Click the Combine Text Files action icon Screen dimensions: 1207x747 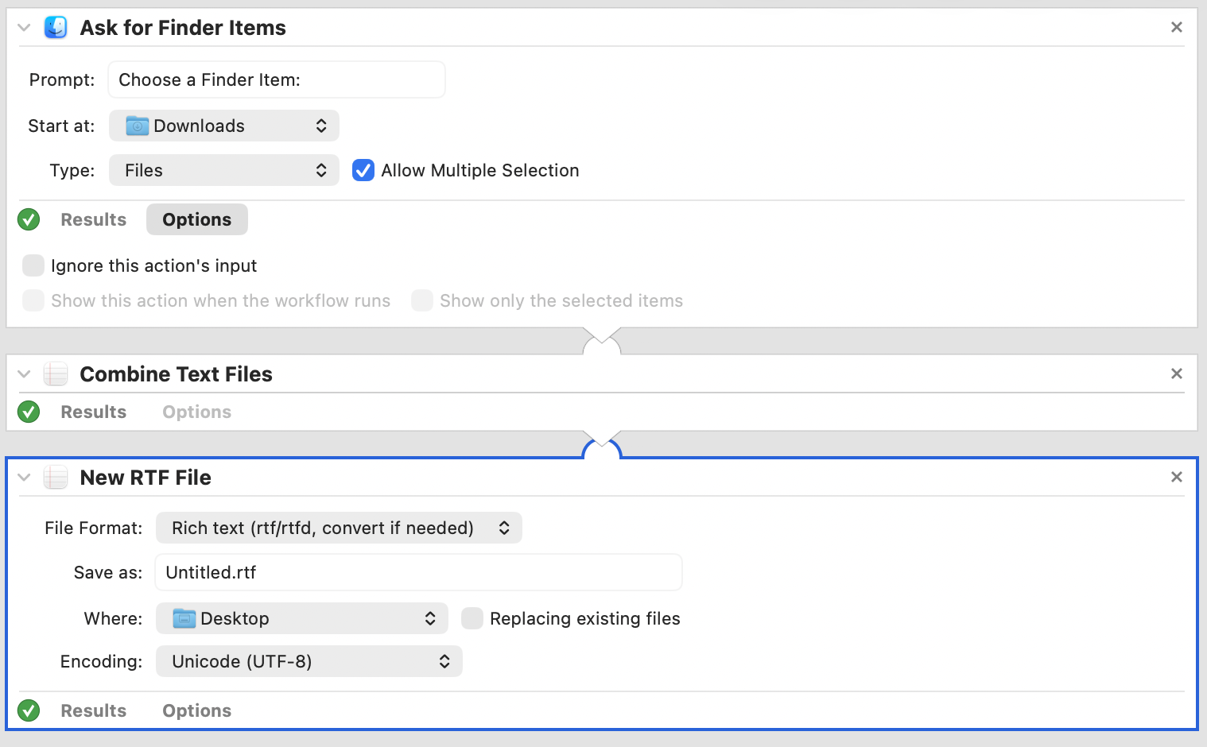click(56, 374)
